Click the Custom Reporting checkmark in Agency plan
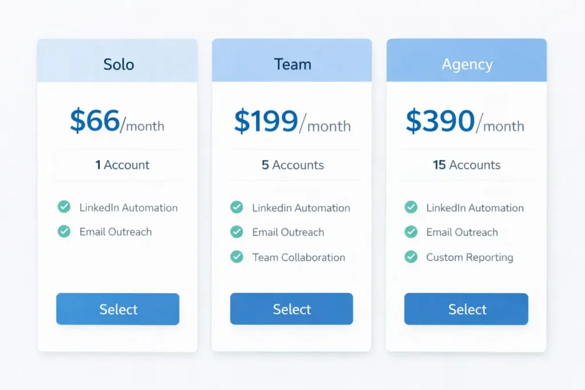Screen dimensions: 585x390 pyautogui.click(x=411, y=257)
